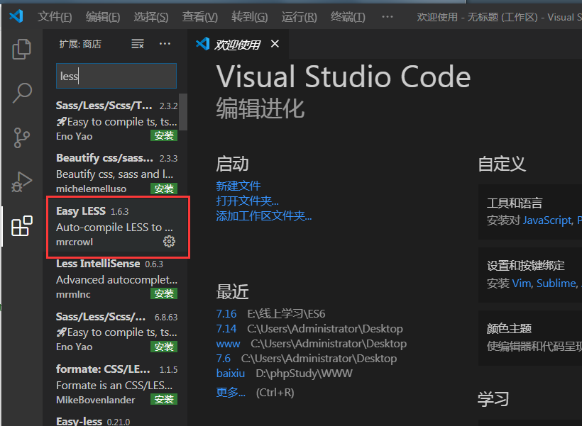Select the 欢迎使用 editor tab
The image size is (582, 426).
(x=238, y=45)
